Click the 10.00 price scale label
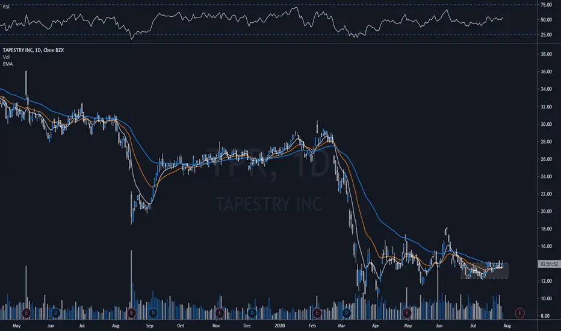 pos(546,299)
